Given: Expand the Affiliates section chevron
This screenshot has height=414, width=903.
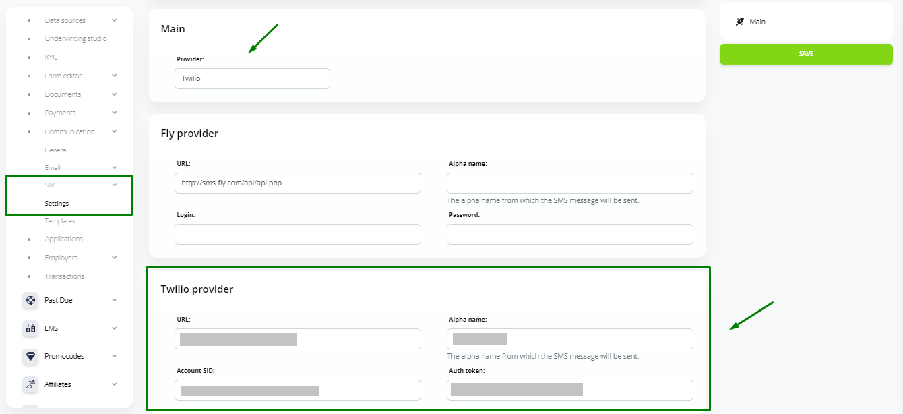Looking at the screenshot, I should pos(115,384).
